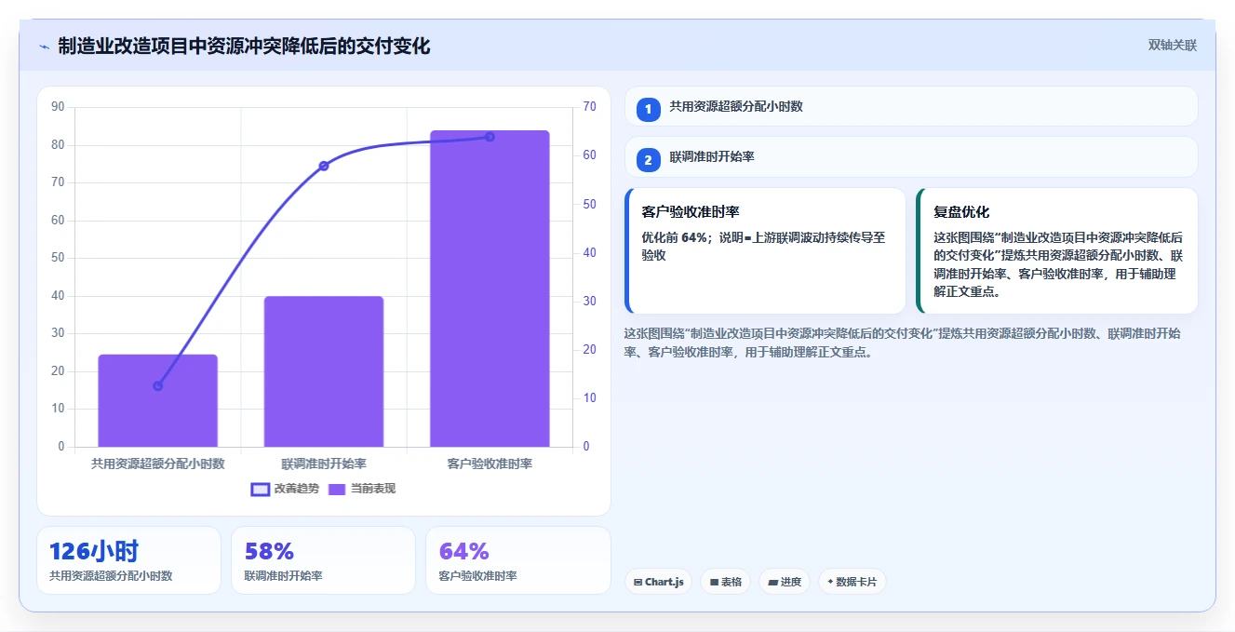
Task: Click the text 优化前 64% description
Action: (763, 246)
